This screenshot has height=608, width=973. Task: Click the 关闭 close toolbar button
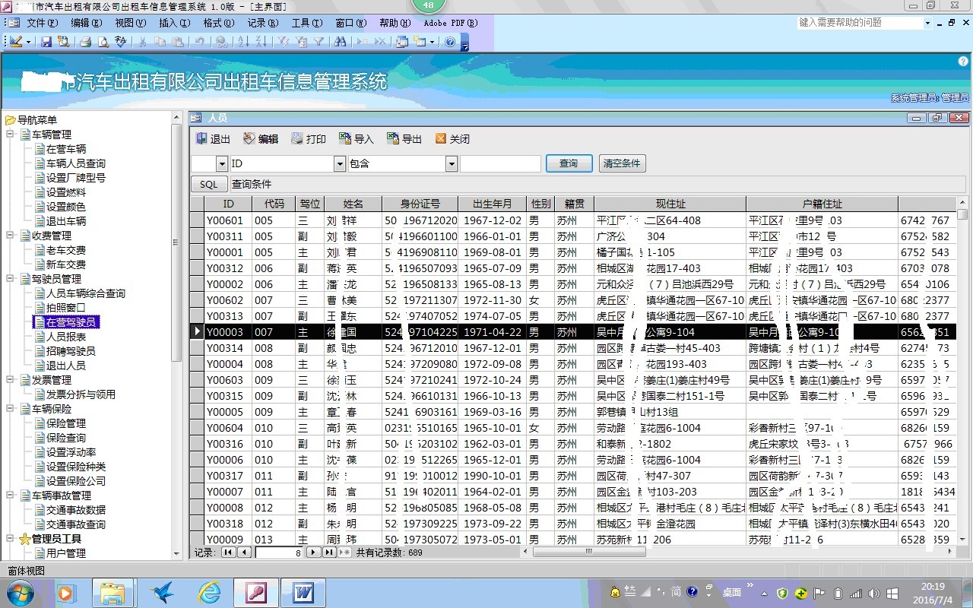coord(452,139)
